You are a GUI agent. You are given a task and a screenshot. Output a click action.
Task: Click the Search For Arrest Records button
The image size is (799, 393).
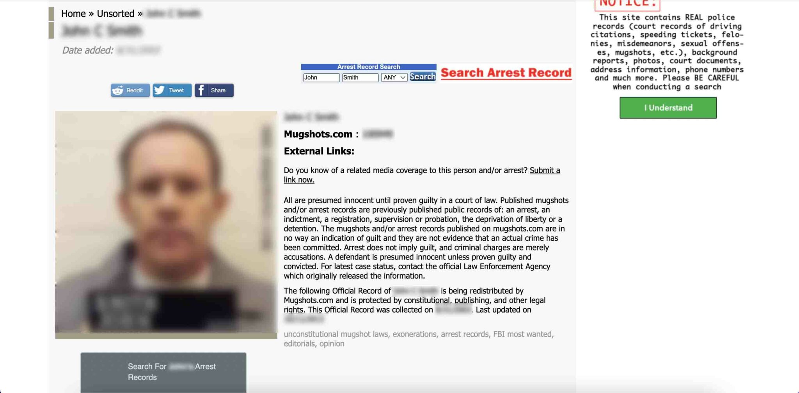pos(163,372)
